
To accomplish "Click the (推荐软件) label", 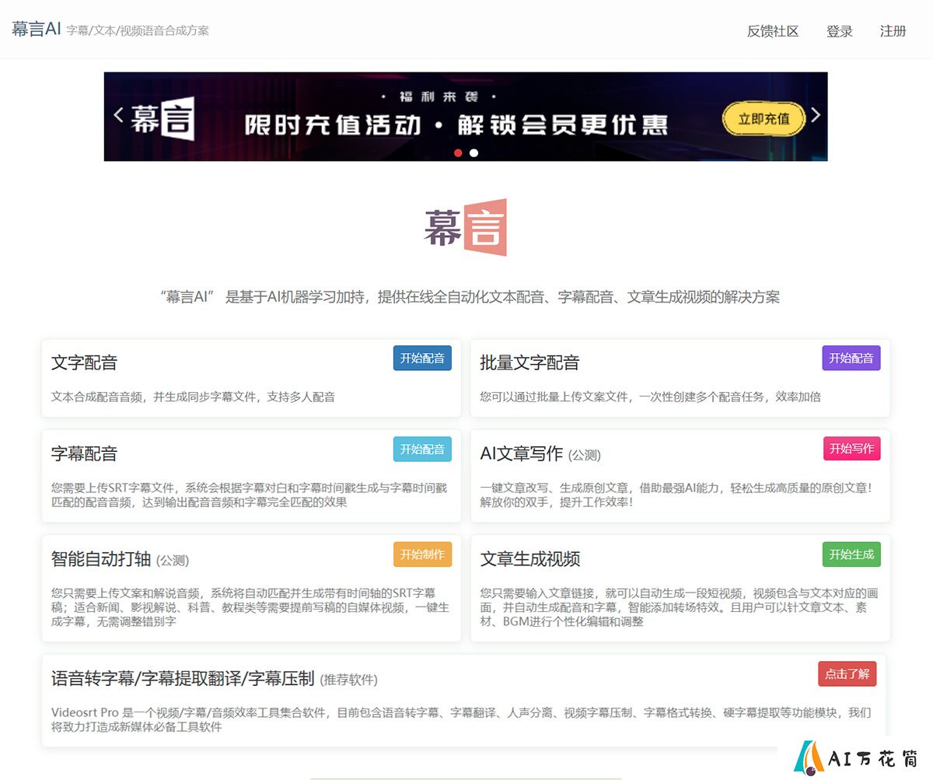I will [348, 680].
